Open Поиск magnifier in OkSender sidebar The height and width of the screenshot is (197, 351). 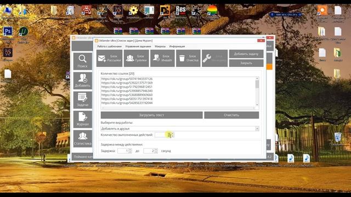tap(83, 61)
